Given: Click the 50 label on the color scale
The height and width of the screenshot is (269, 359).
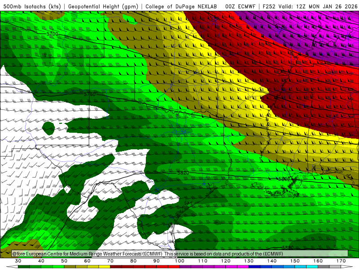Looking at the screenshot, I should pos(64,261).
